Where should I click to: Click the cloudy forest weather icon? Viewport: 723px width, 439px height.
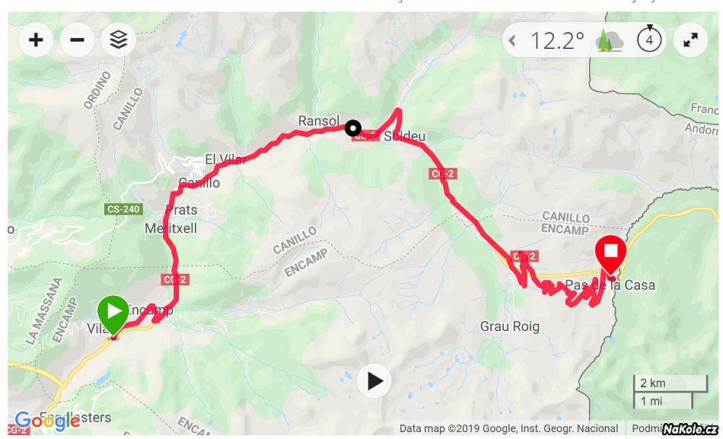[610, 40]
